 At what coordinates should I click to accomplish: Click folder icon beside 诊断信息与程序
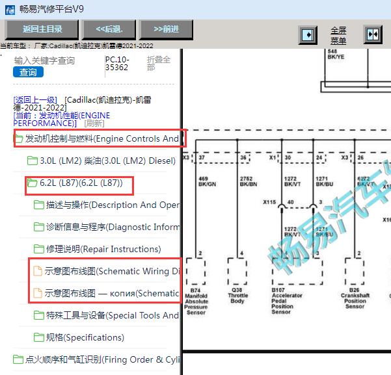tap(39, 227)
